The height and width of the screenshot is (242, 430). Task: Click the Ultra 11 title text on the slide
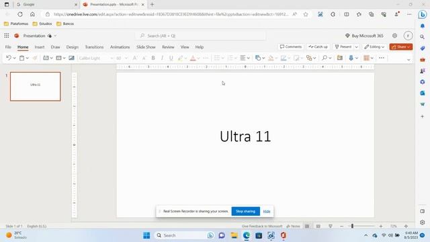pyautogui.click(x=245, y=136)
